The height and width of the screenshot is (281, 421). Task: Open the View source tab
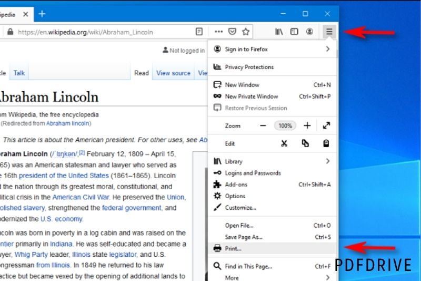(x=173, y=73)
